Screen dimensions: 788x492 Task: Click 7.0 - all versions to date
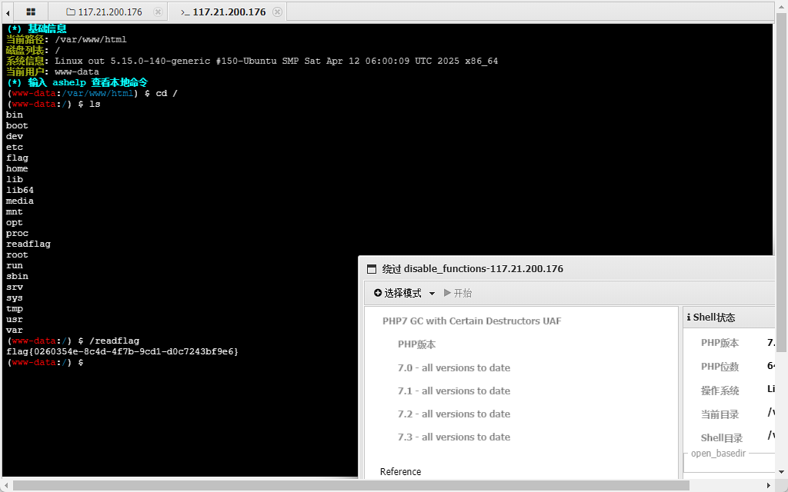click(x=454, y=367)
